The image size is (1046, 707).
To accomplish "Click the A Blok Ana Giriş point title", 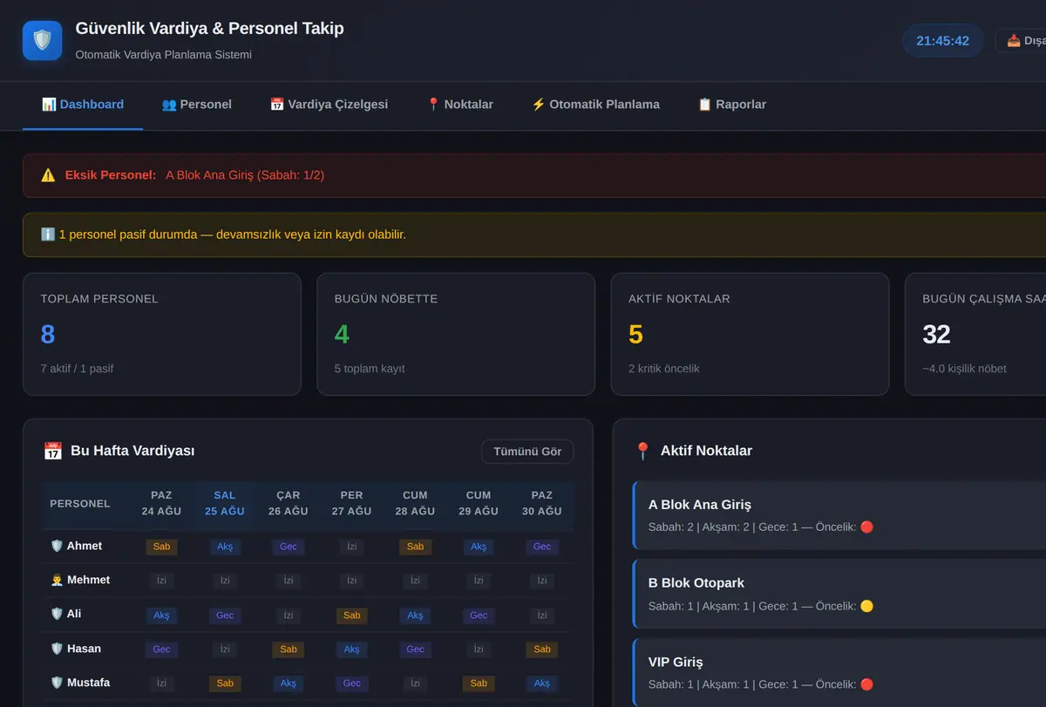I will (x=700, y=505).
